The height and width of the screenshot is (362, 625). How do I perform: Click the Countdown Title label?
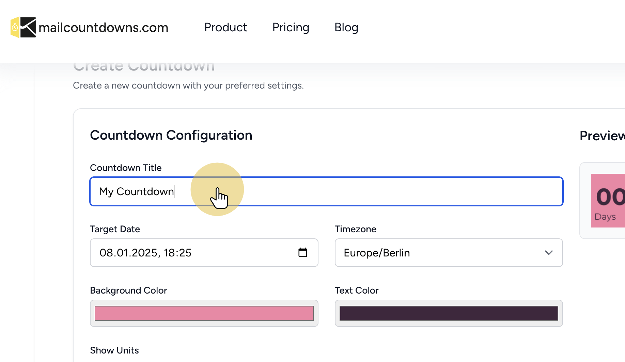click(126, 168)
